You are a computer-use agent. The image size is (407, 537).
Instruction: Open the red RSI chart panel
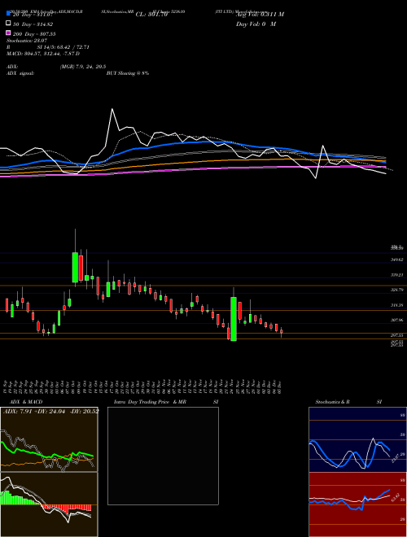[x=357, y=504]
